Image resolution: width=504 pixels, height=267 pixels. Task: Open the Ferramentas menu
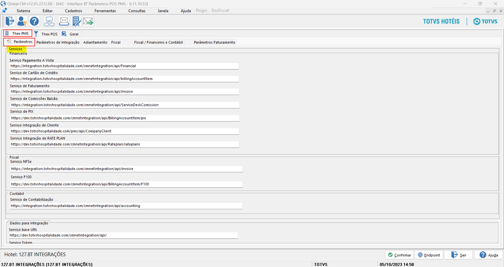coord(105,11)
